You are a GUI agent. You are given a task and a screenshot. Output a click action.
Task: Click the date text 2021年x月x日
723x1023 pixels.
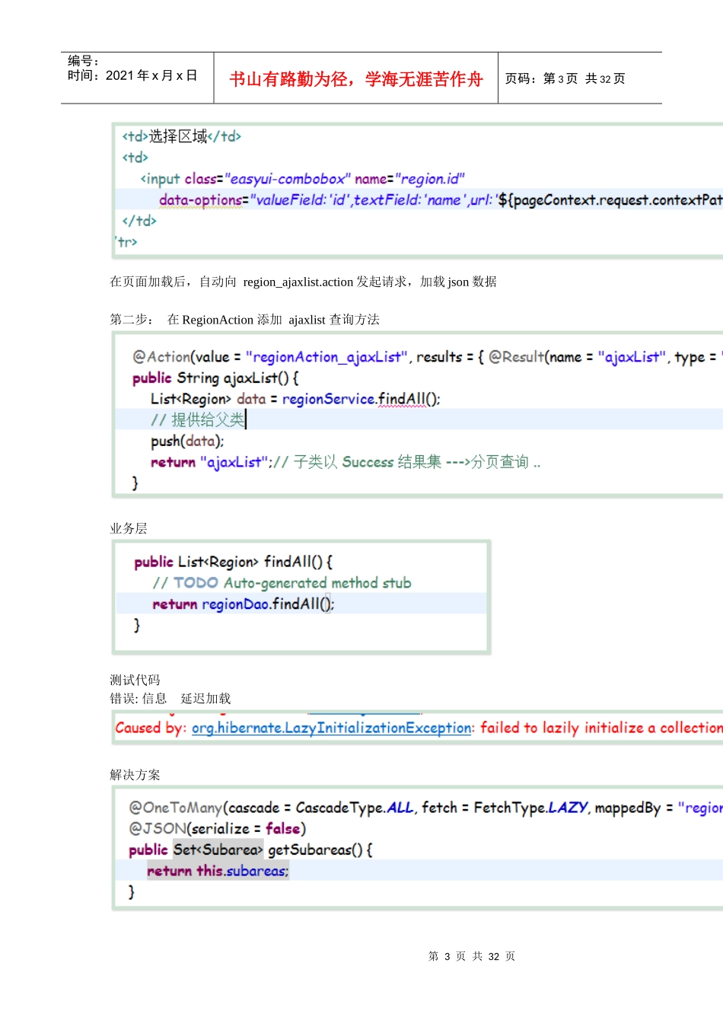point(151,75)
